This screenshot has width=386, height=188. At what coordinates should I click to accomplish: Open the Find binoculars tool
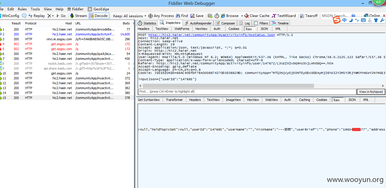coord(182,16)
